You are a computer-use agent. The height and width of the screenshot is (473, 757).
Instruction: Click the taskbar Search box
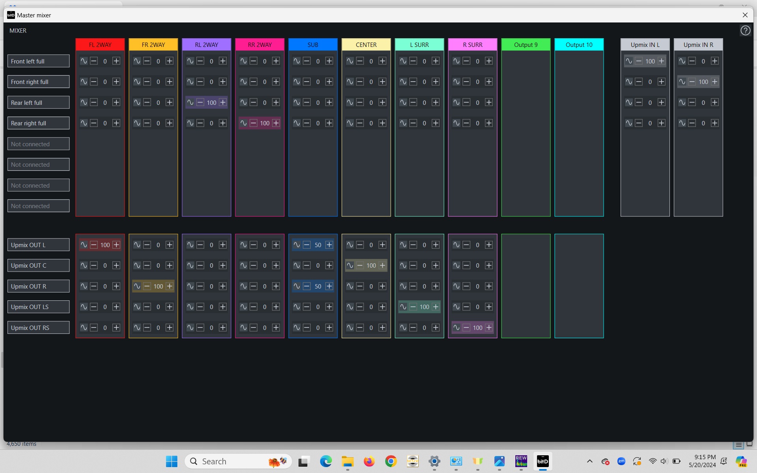238,461
